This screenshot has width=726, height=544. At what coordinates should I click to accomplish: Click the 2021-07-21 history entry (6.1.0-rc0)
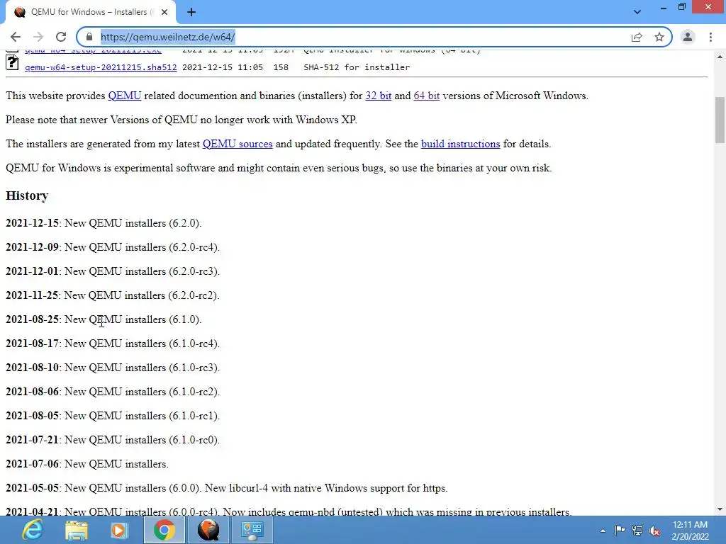(x=113, y=439)
